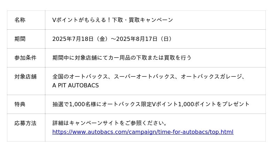Select the 対象店舗 label cell
This screenshot has height=152, width=279.
coord(25,77)
